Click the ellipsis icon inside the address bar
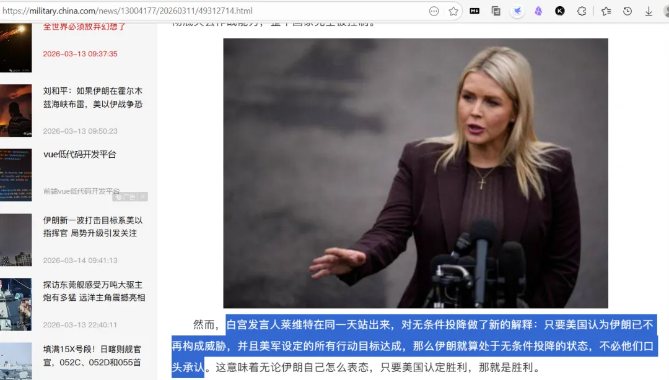This screenshot has height=380, width=669. (434, 11)
